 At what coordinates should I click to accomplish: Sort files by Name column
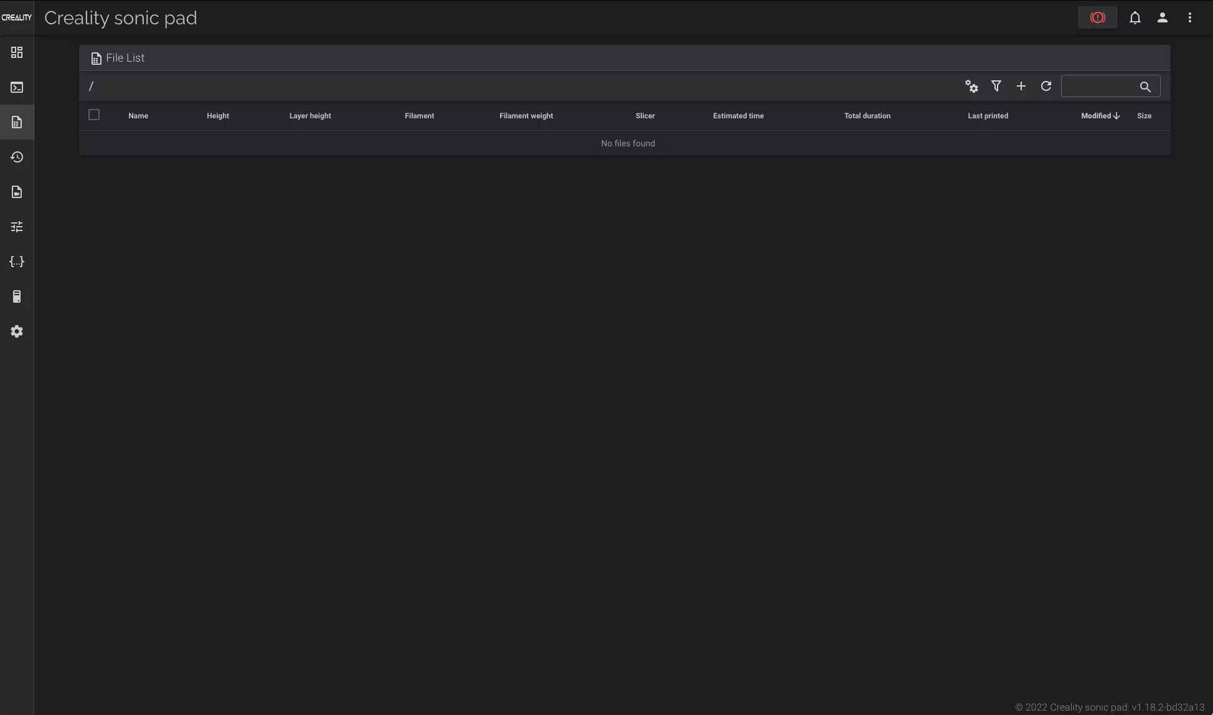[x=138, y=116]
